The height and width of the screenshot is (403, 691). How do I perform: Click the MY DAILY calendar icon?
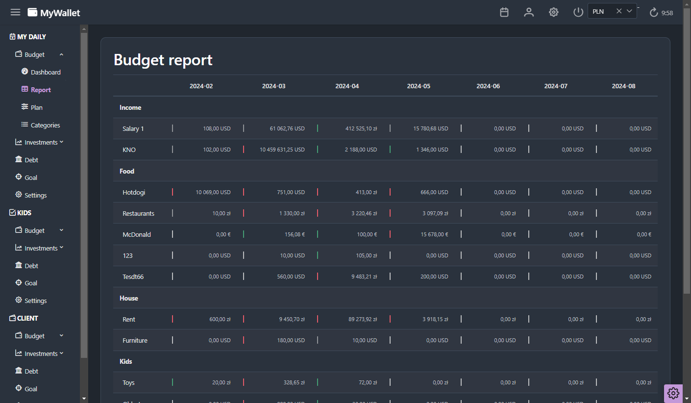[13, 37]
